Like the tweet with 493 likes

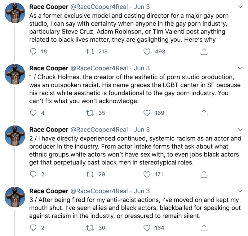pos(148,51)
